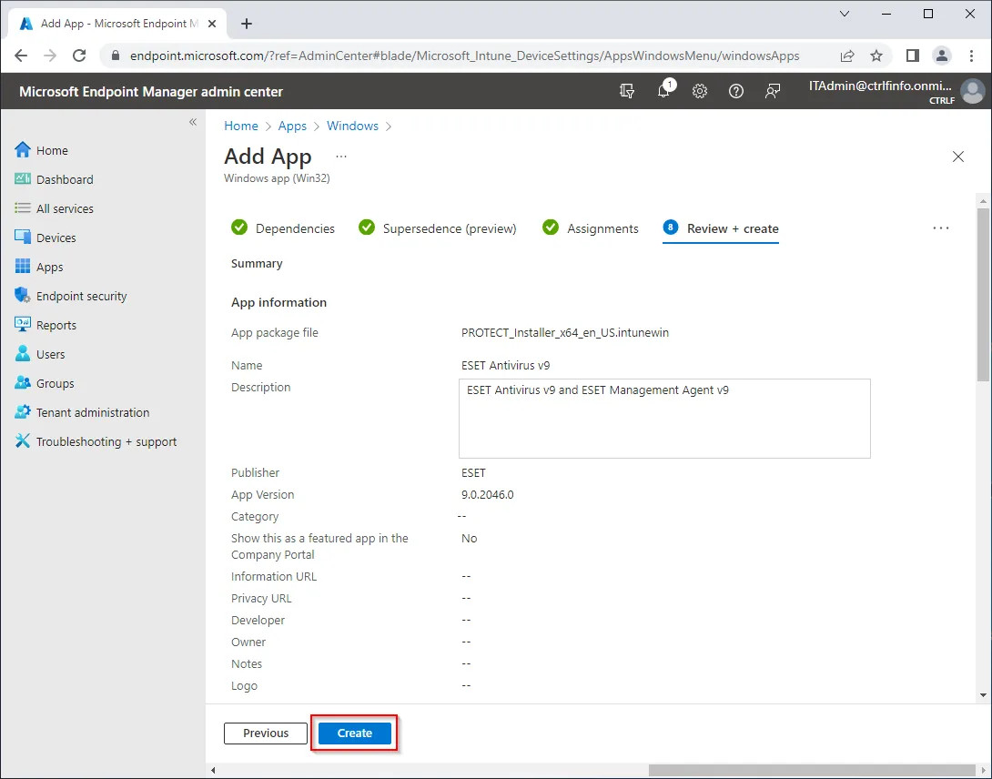Open Chrome three-dot menu
The height and width of the screenshot is (779, 992).
(x=971, y=56)
